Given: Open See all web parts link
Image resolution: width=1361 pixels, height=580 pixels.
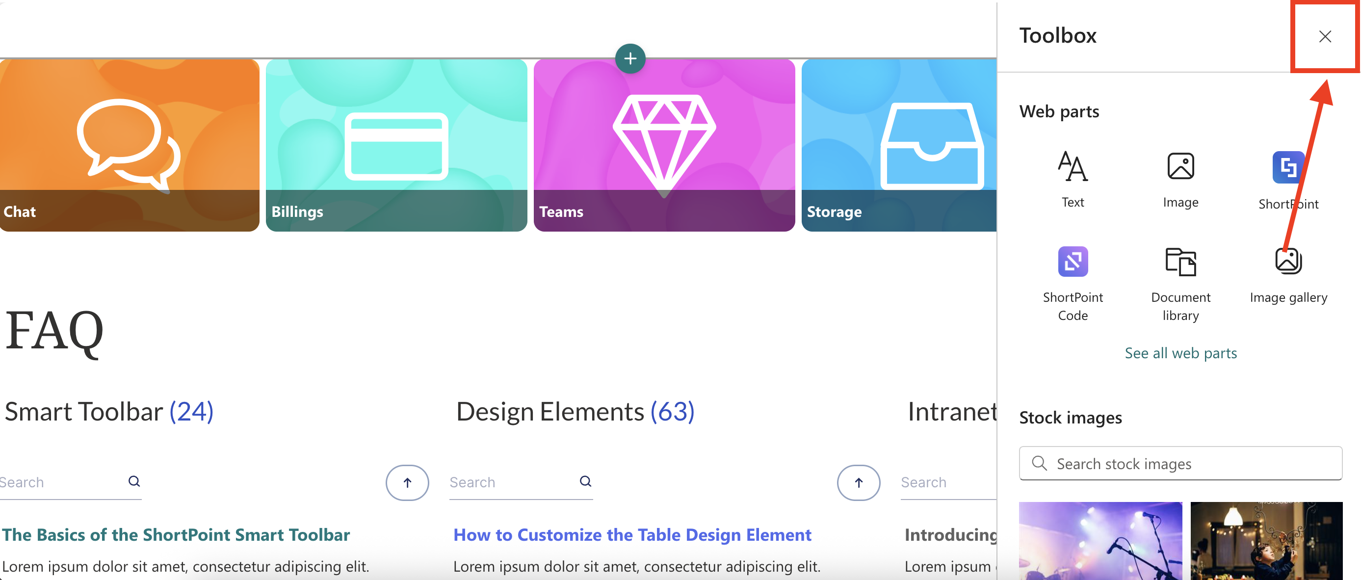Looking at the screenshot, I should tap(1180, 353).
